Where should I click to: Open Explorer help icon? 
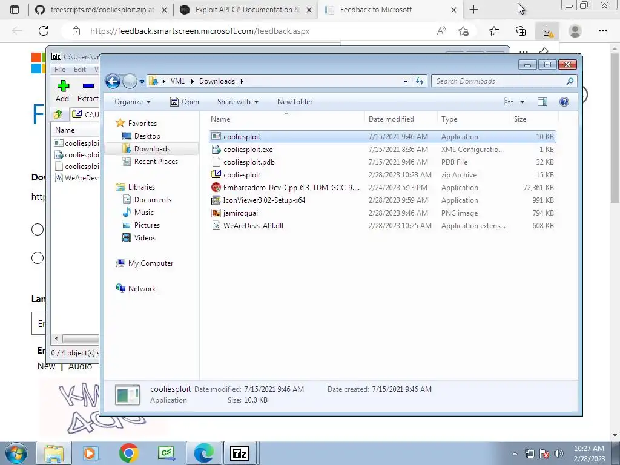point(564,102)
